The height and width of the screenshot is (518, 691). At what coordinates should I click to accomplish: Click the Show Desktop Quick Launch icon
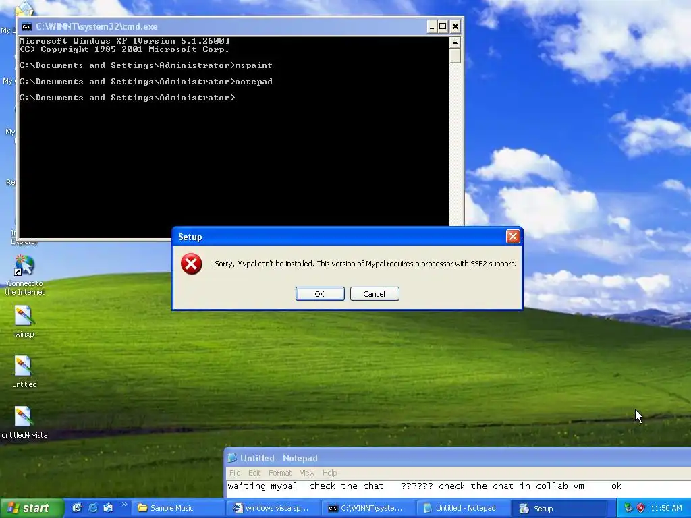(x=77, y=508)
